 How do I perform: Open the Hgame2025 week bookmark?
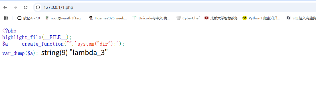pos(108,18)
